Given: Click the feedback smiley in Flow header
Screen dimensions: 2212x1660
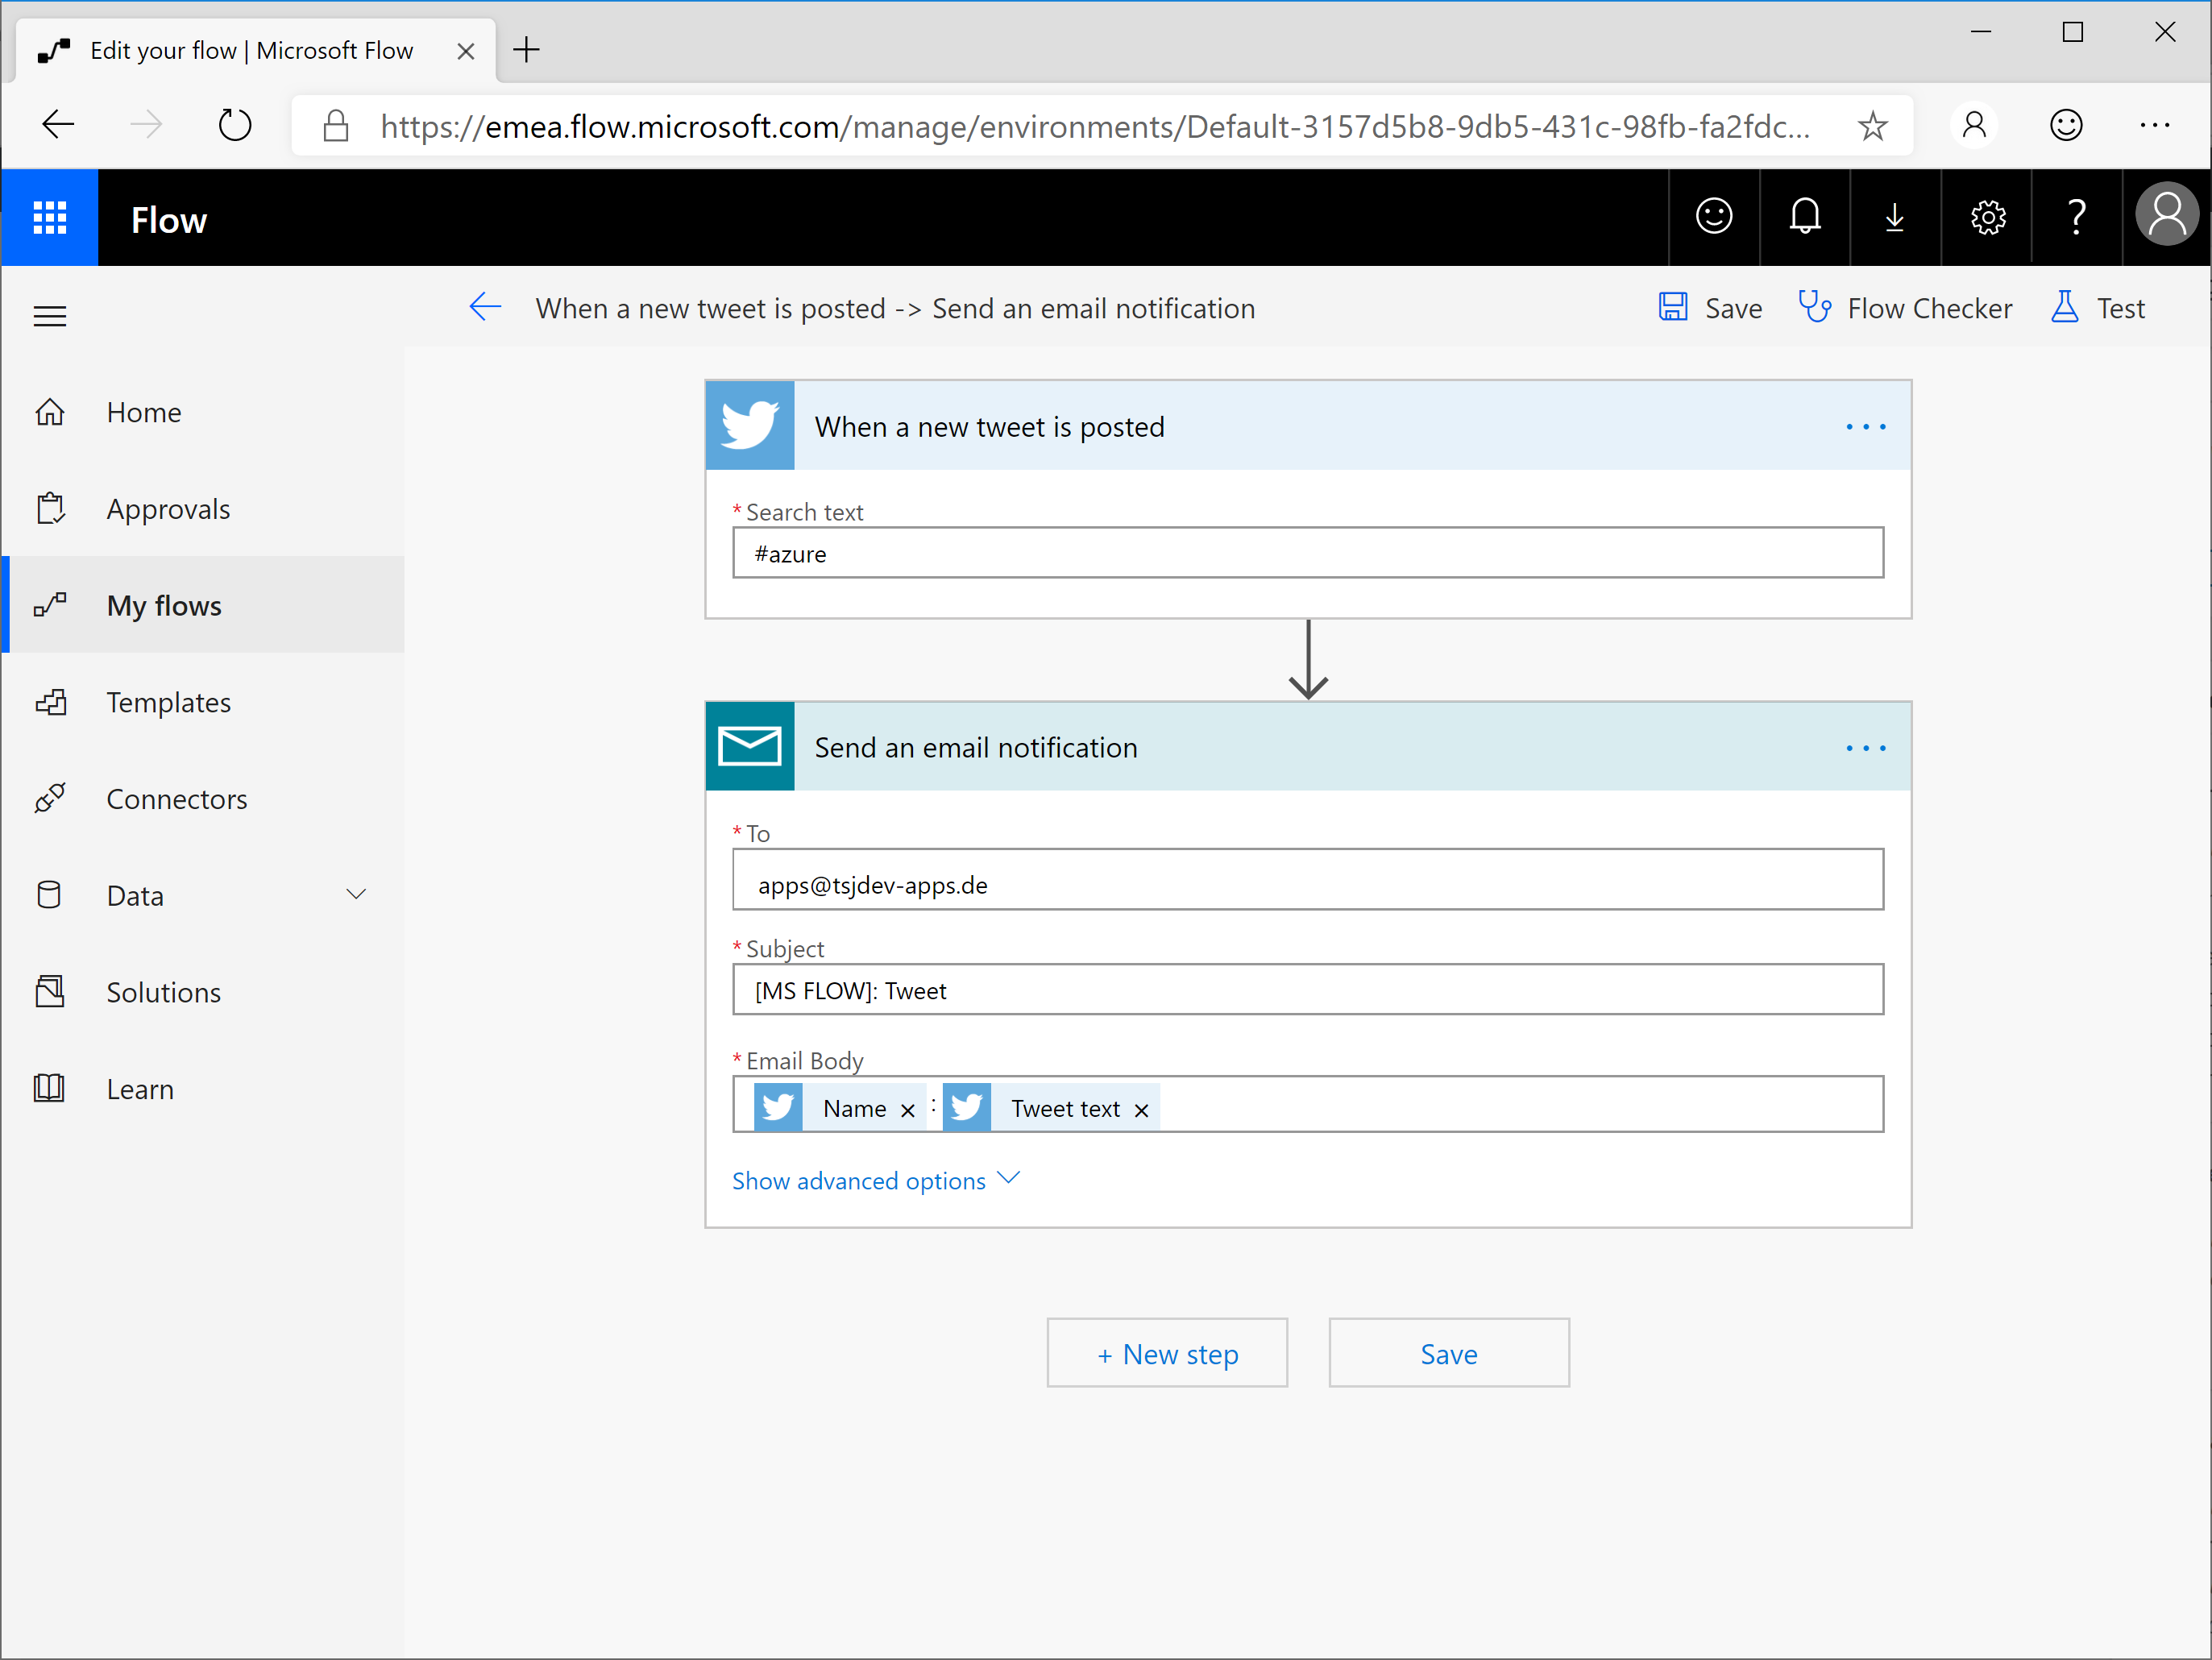Looking at the screenshot, I should [x=1713, y=217].
